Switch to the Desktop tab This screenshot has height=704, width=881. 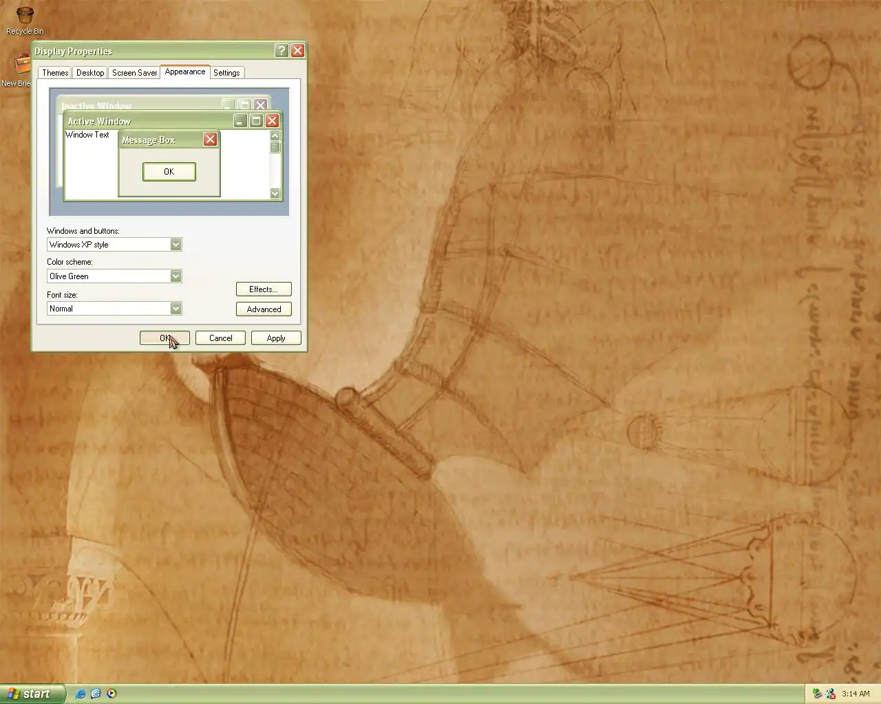tap(90, 73)
